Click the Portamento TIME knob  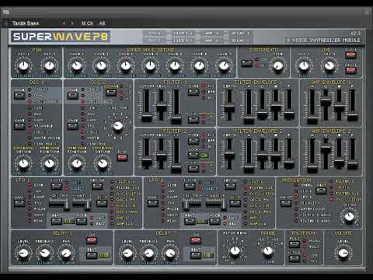(278, 65)
